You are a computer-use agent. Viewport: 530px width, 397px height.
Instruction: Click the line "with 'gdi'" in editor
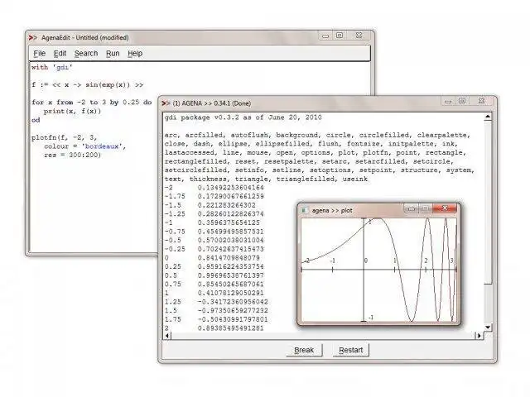52,67
